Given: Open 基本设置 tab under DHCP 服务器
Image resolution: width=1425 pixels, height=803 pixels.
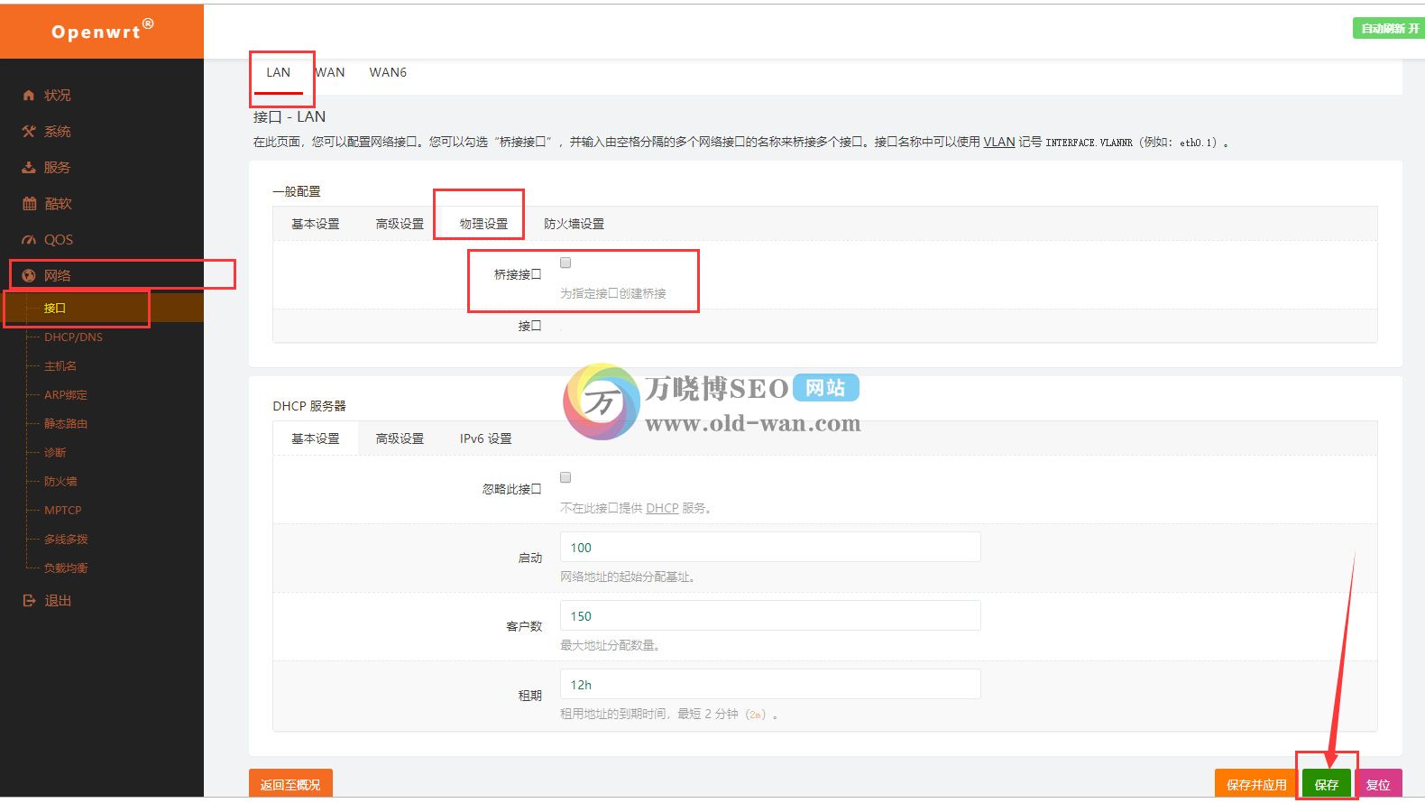Looking at the screenshot, I should click(x=316, y=438).
